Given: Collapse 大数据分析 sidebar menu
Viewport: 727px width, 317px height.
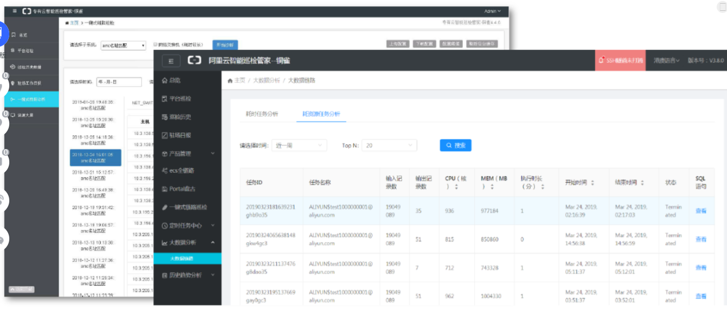Looking at the screenshot, I should 188,242.
